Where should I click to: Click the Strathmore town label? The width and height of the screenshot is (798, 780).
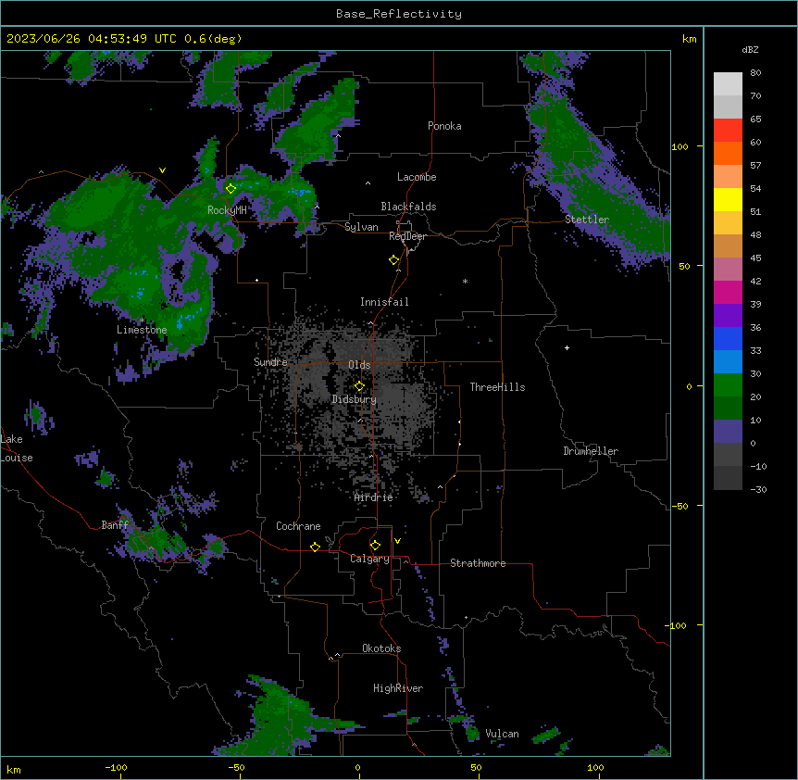coord(478,563)
